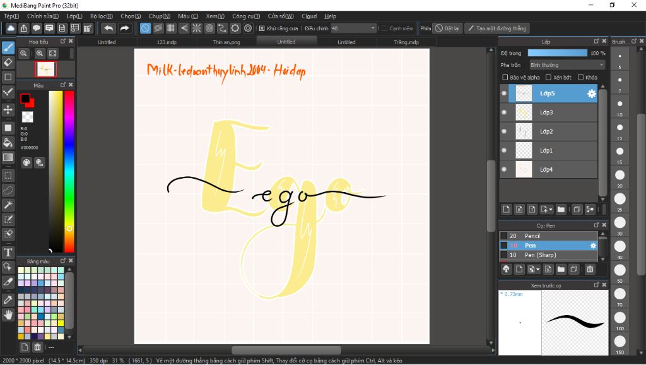Hide the Lớp5 layer

click(x=504, y=93)
